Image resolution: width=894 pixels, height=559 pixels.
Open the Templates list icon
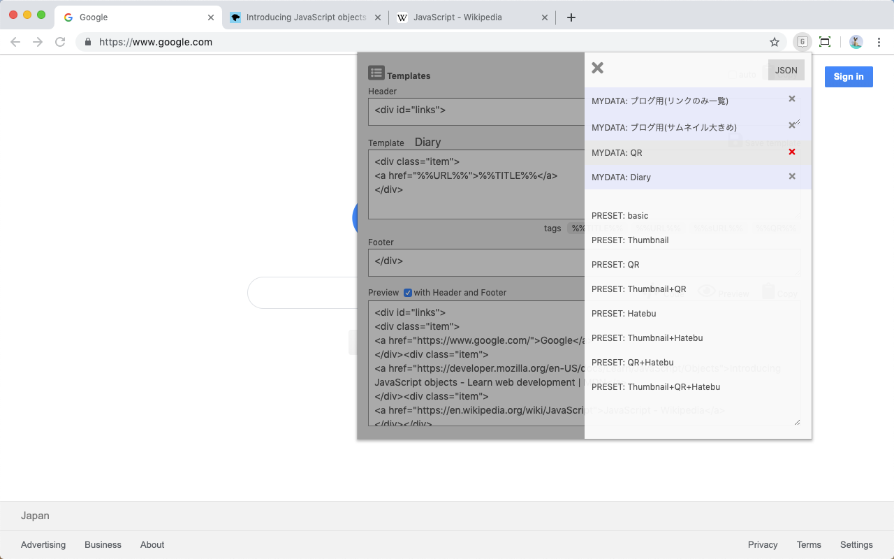tap(376, 73)
